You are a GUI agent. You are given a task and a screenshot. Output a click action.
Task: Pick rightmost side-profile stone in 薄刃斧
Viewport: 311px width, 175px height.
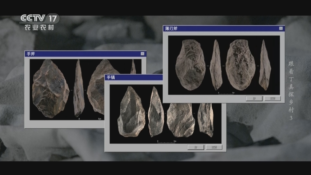[265, 65]
